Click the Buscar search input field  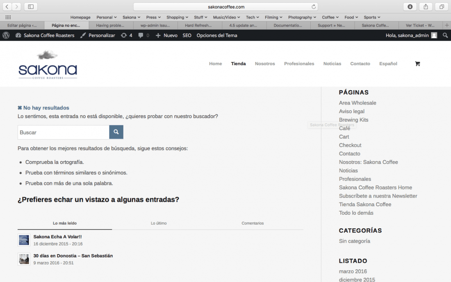[x=64, y=132]
